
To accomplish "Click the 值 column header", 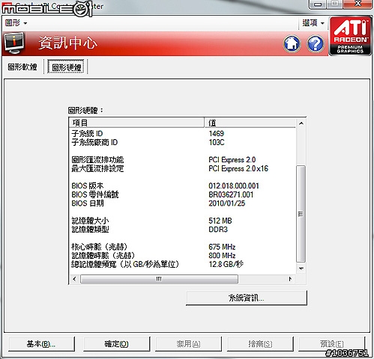I will click(250, 123).
